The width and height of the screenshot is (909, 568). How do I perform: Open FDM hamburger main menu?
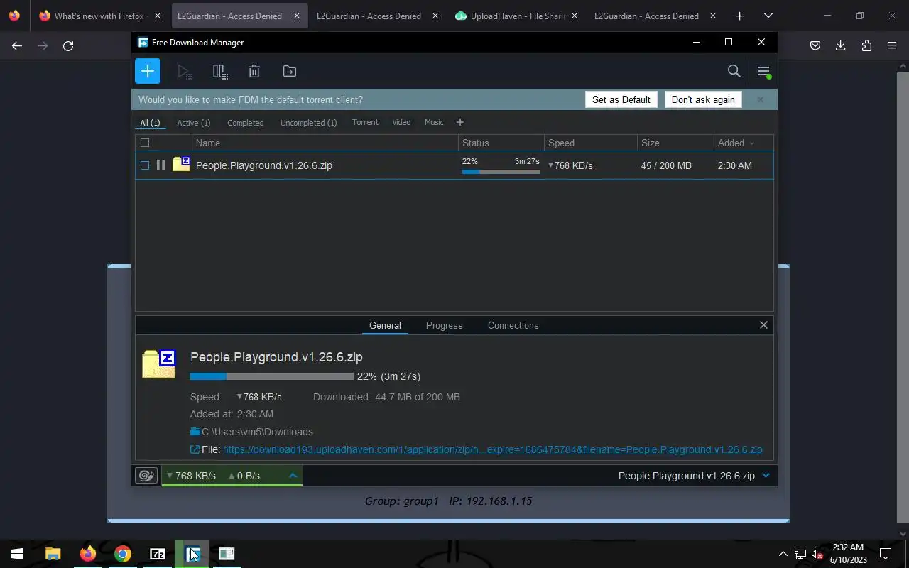coord(763,71)
